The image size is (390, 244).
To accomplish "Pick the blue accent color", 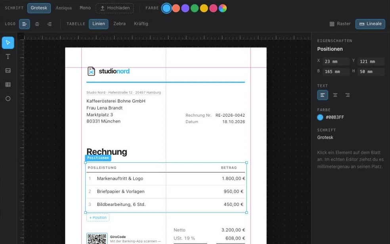I will [166, 8].
